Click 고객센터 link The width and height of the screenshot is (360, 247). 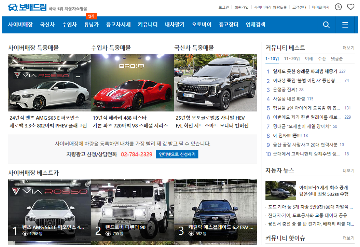299,7
